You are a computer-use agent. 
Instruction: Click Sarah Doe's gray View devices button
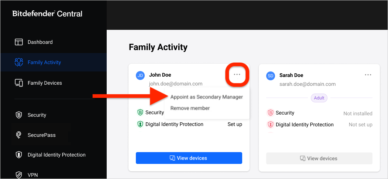(319, 158)
